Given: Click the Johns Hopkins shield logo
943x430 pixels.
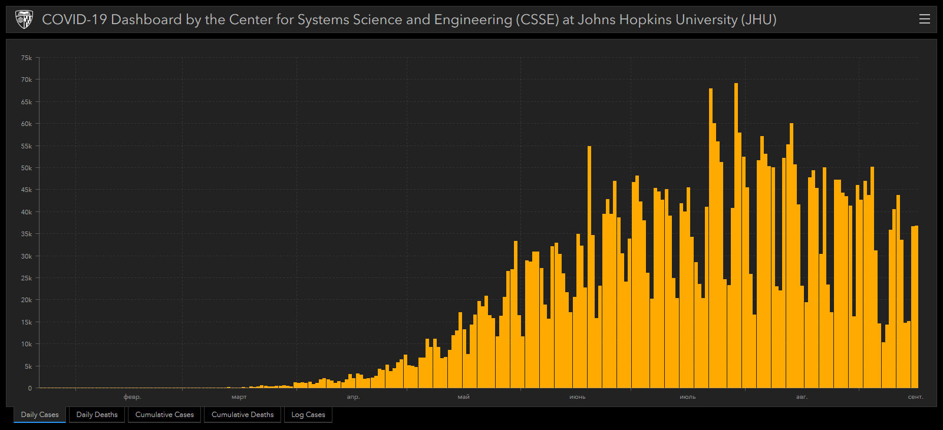Looking at the screenshot, I should tap(24, 19).
